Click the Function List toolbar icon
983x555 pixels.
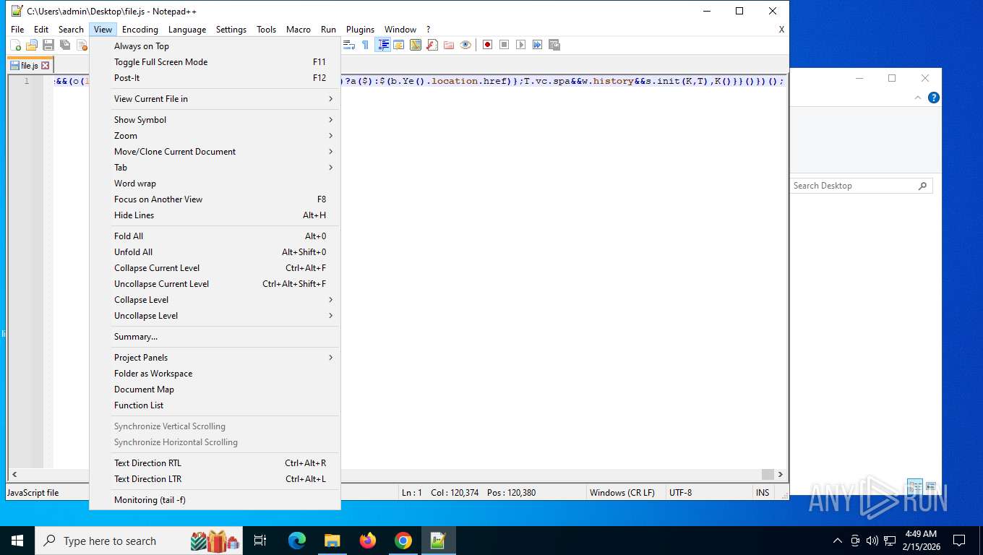click(x=432, y=45)
